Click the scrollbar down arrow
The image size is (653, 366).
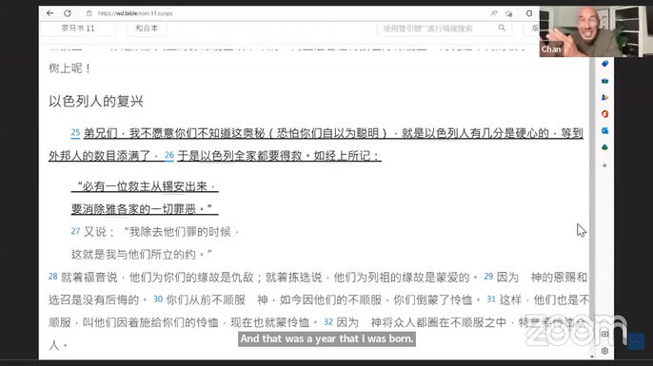(x=592, y=356)
